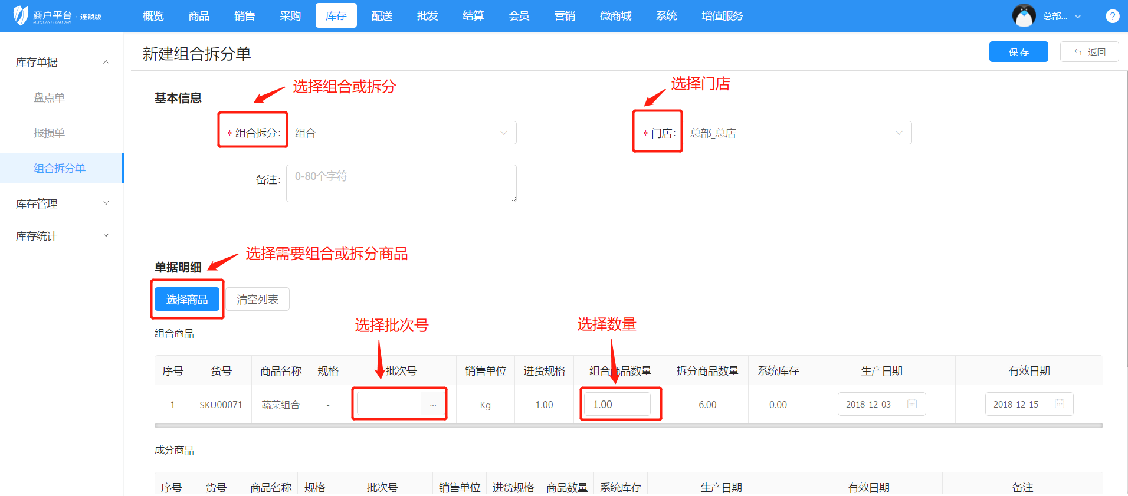Open the production date calendar icon
This screenshot has width=1128, height=496.
pos(911,404)
